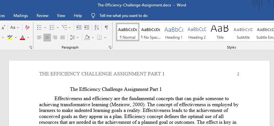The width and height of the screenshot is (274, 126).
Task: Click the document filename in title bar
Action: (x=134, y=5)
